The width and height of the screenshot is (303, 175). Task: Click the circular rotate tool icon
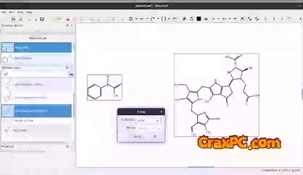coord(191,19)
